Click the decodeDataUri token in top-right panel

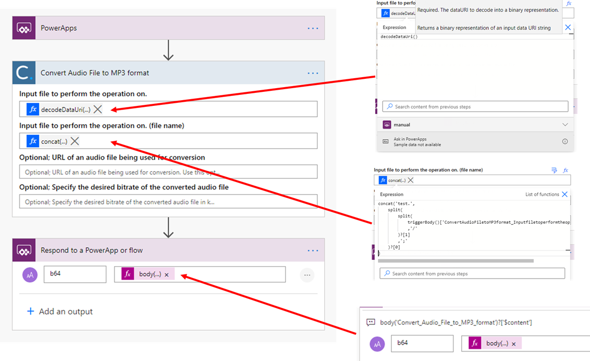[398, 13]
